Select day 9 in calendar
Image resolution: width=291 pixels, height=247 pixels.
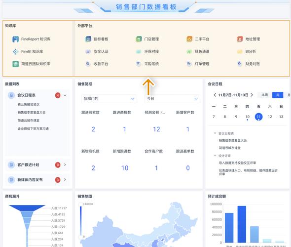(x=236, y=117)
